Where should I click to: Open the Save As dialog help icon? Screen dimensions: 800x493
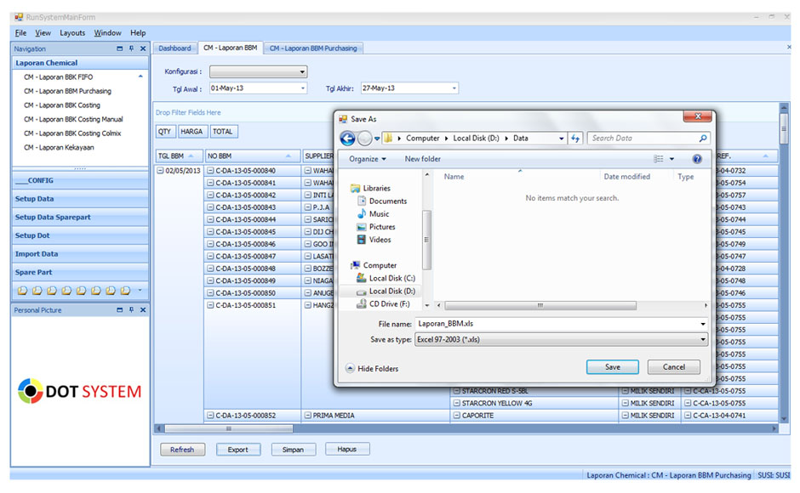(x=697, y=159)
